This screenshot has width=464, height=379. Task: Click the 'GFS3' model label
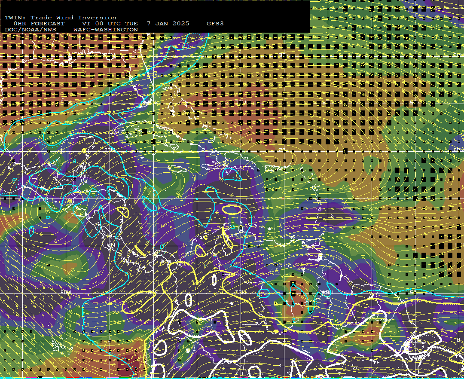click(215, 24)
